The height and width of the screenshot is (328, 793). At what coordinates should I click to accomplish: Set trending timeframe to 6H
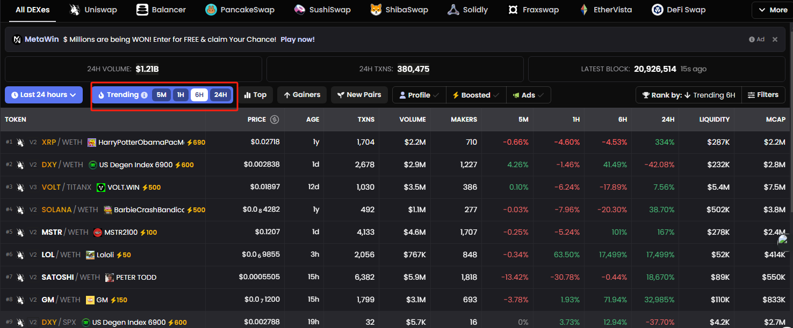point(199,95)
